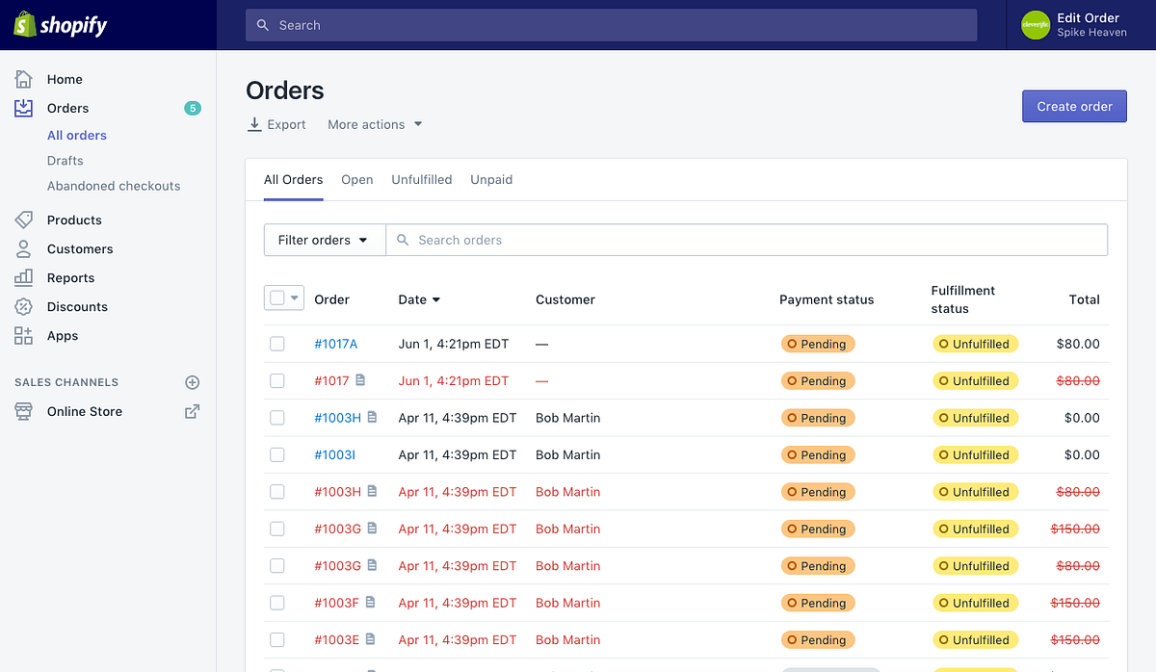
Task: Open the Filter orders dropdown
Action: 325,239
